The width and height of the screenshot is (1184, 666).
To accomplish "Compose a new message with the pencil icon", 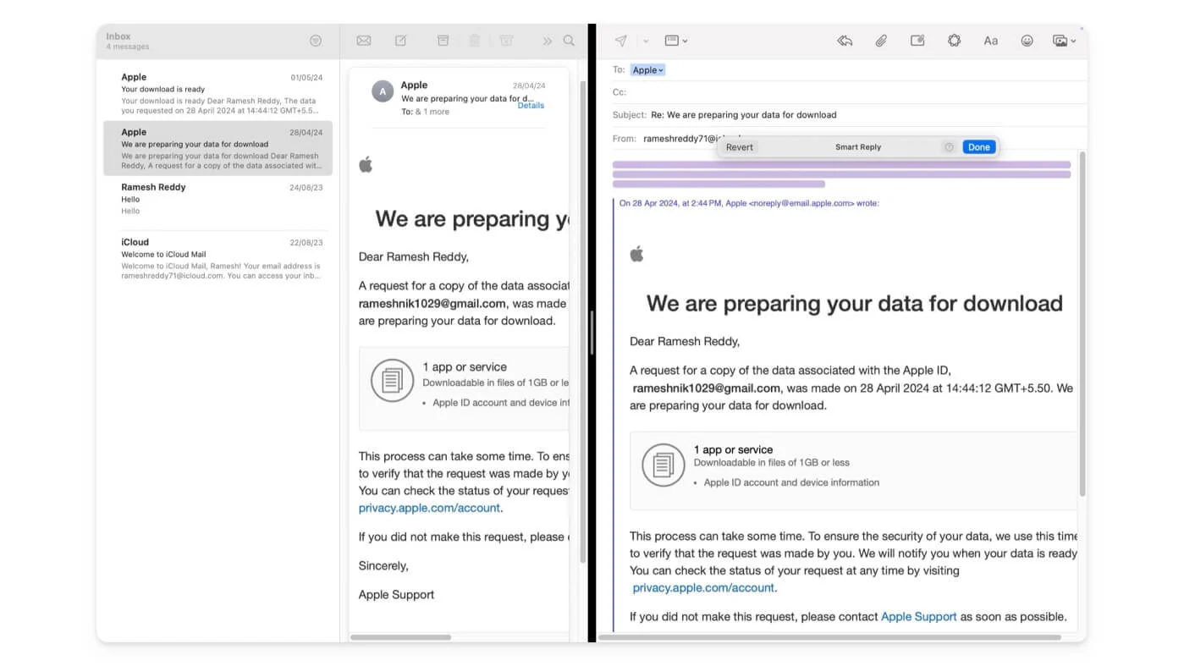I will tap(401, 41).
